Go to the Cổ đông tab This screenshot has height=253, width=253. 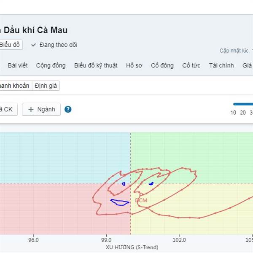(x=162, y=65)
